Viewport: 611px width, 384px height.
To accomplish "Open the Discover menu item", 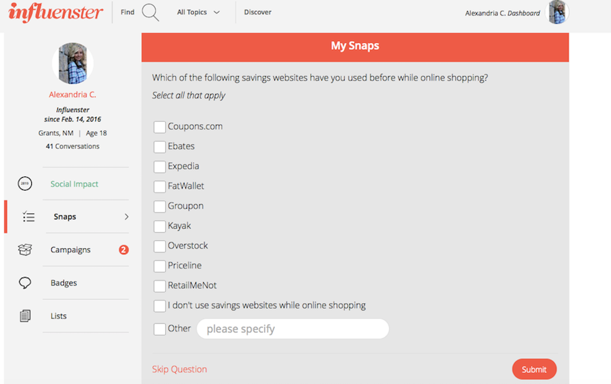I will [257, 12].
